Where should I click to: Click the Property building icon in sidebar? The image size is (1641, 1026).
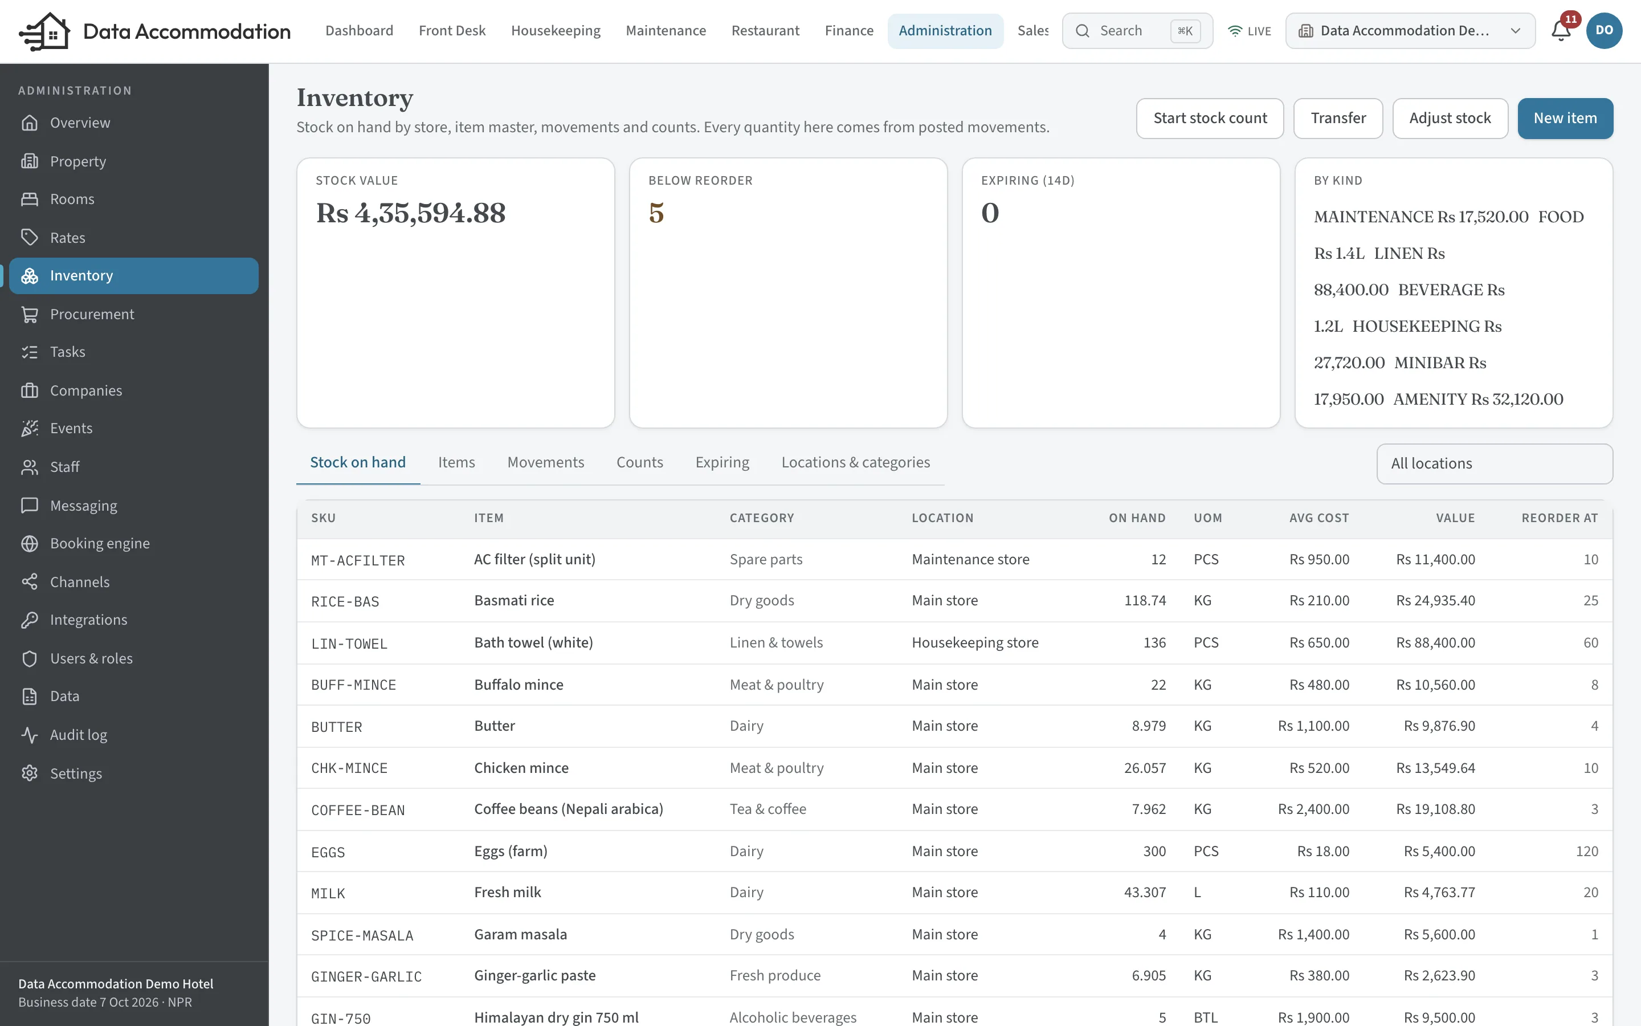pyautogui.click(x=29, y=161)
